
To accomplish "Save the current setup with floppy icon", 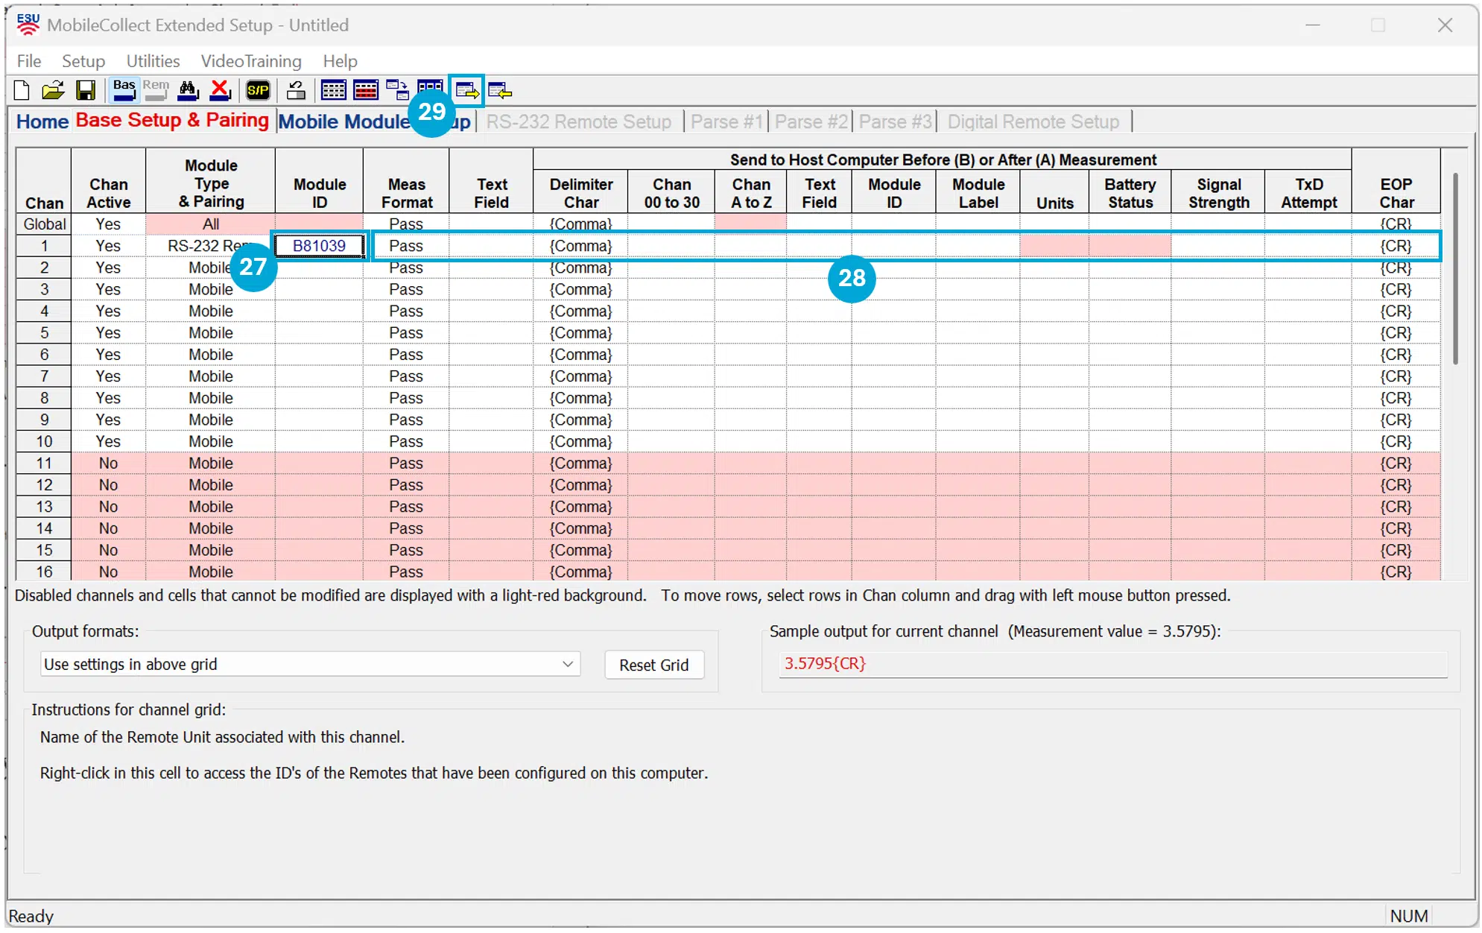I will [x=86, y=91].
